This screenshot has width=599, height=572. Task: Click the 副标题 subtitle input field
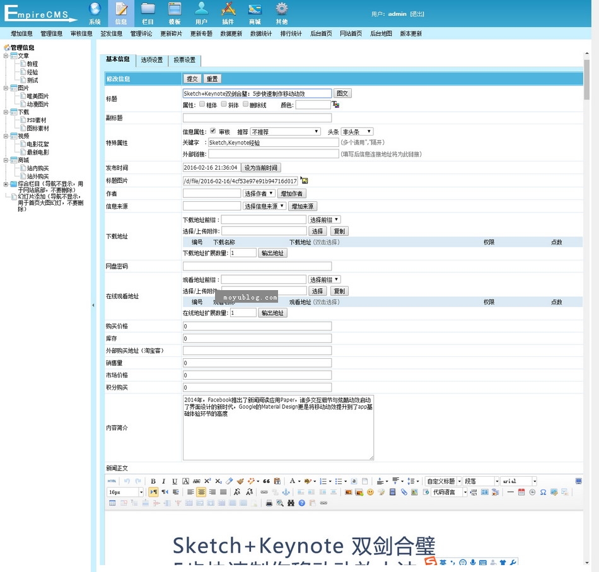(257, 118)
